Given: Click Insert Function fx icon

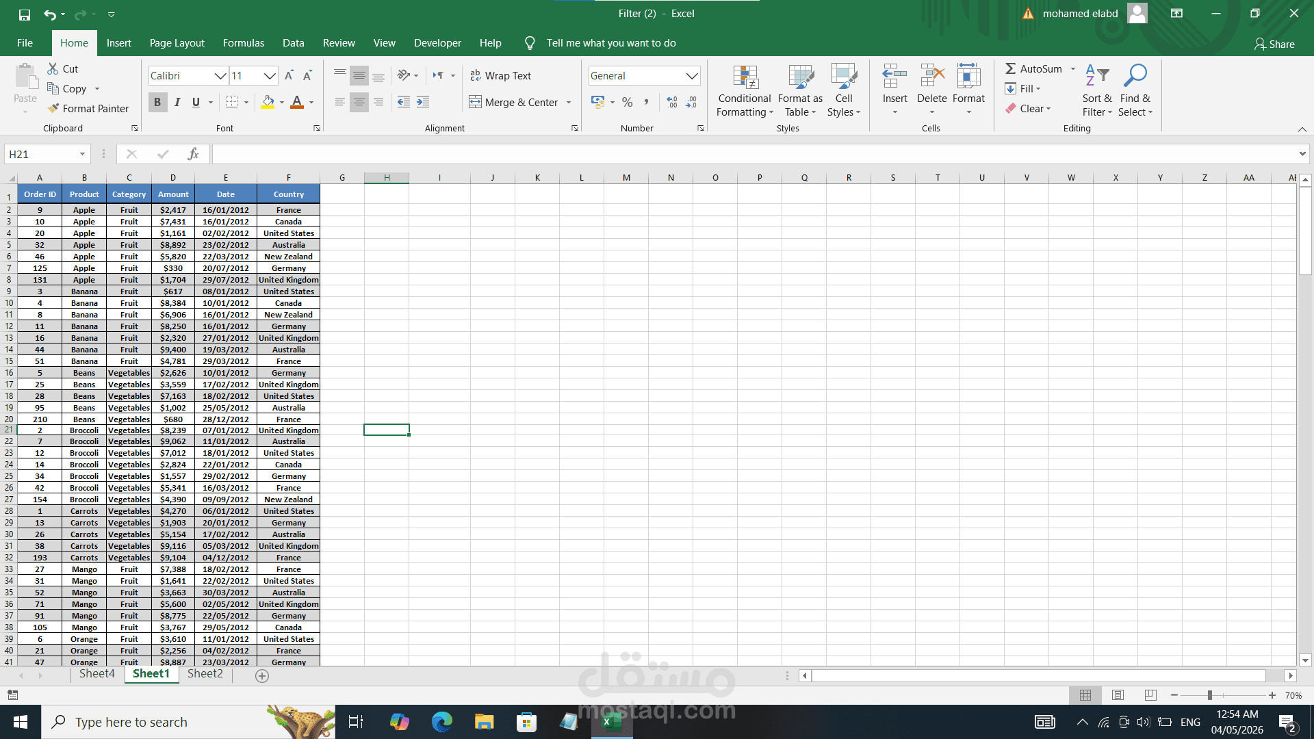Looking at the screenshot, I should [194, 154].
